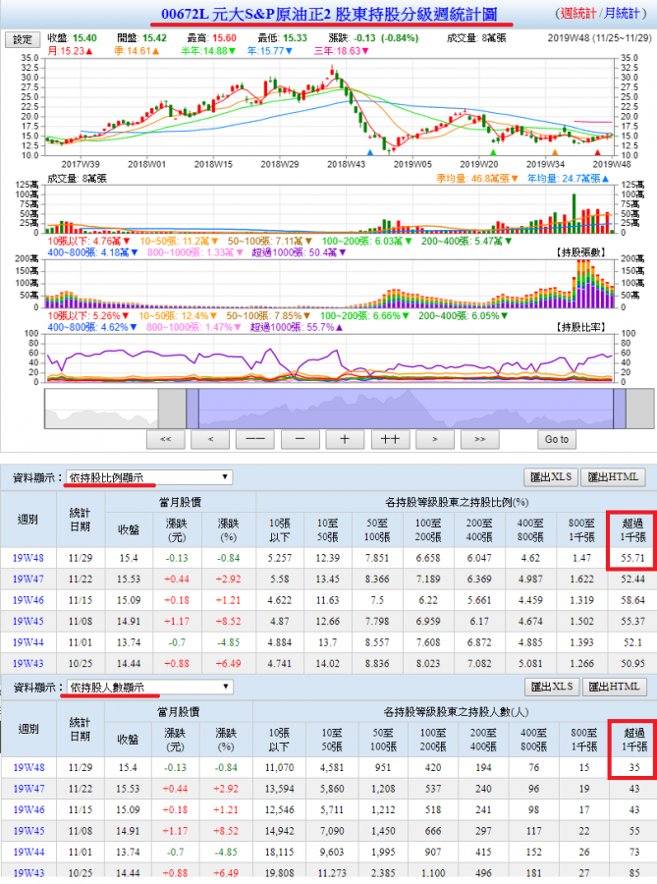Zoom in a lot with ++ button
Screen dimensions: 657x884
(x=390, y=439)
